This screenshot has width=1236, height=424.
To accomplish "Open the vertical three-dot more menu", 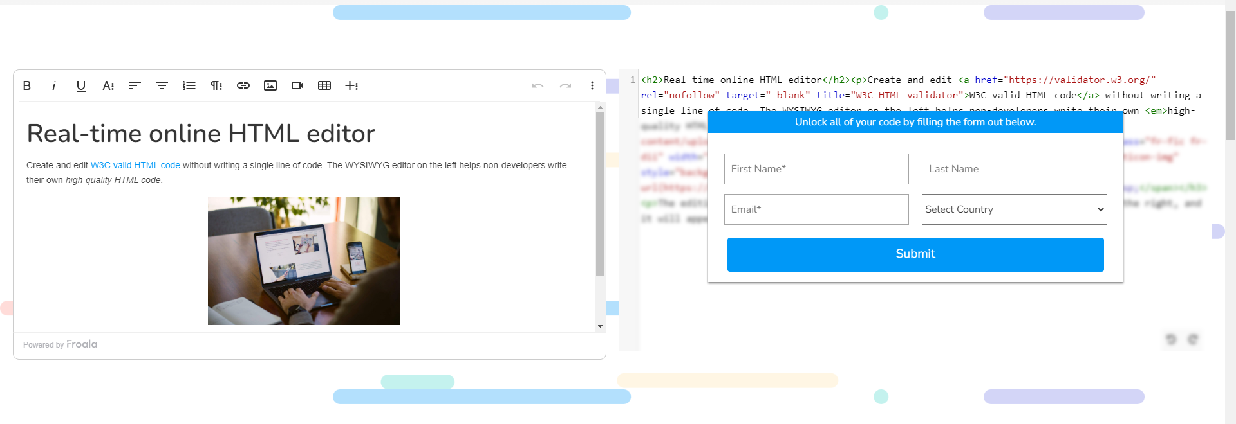I will coord(592,85).
